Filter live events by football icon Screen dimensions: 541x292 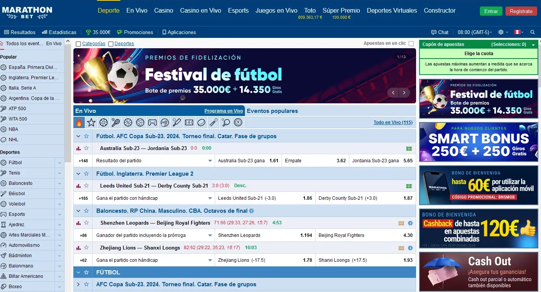coord(104,122)
